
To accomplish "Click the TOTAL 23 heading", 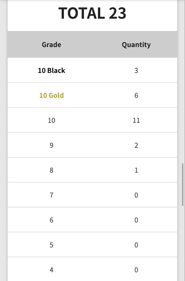I will coord(92,13).
